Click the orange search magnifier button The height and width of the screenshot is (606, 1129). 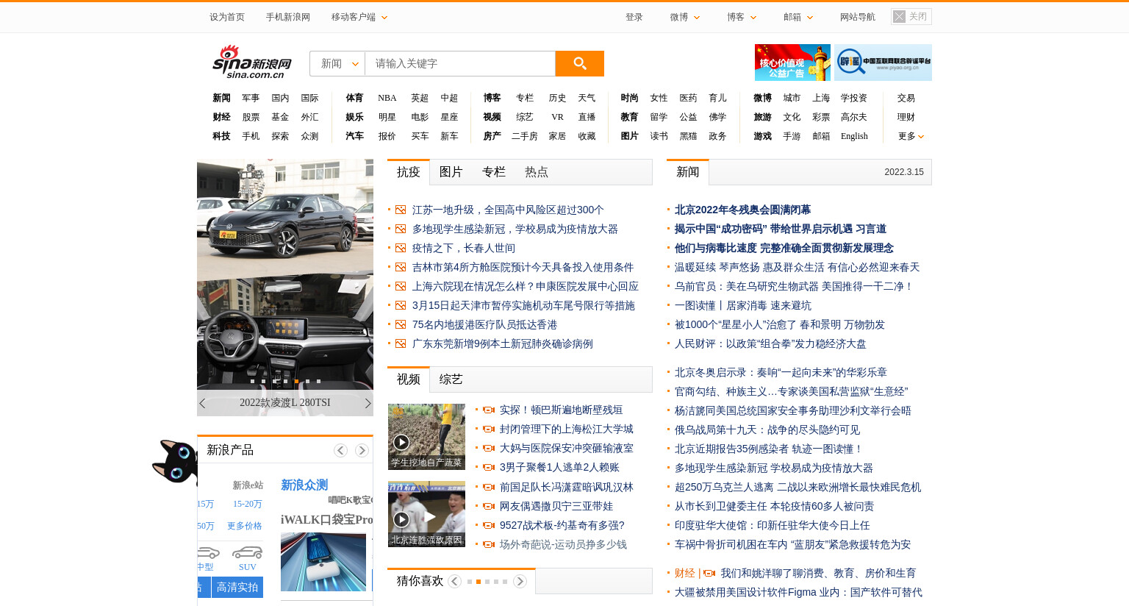pyautogui.click(x=579, y=63)
